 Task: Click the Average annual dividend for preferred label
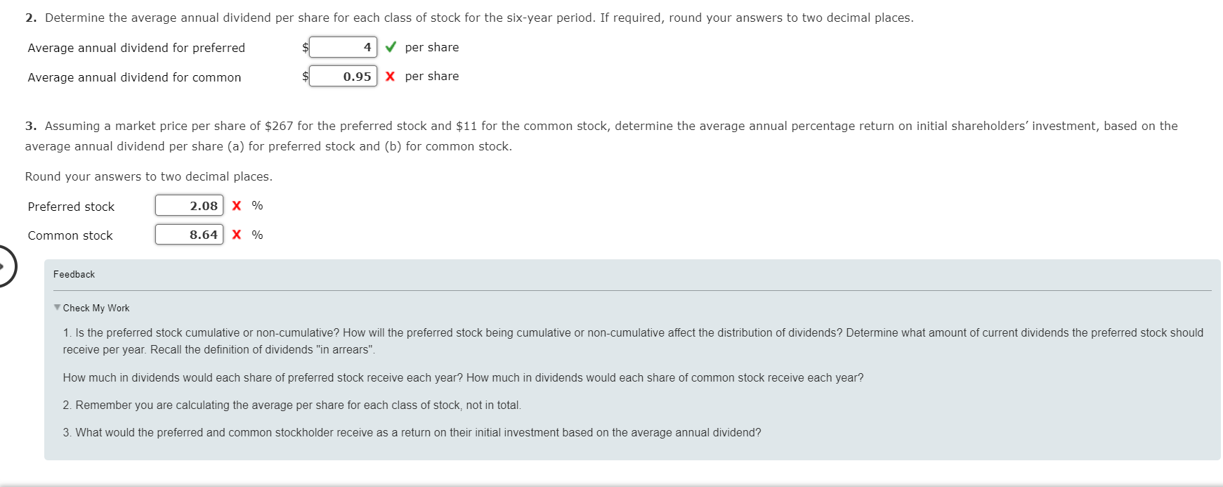point(136,48)
